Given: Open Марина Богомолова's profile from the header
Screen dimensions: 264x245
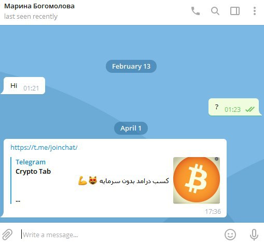Looking at the screenshot, I should (x=39, y=6).
